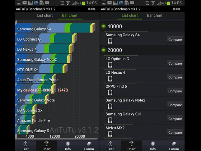Select the LG Optimus G bar
The width and height of the screenshot is (201, 151).
[46, 38]
